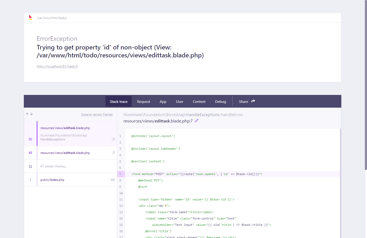The width and height of the screenshot is (367, 238).
Task: Click the Flare logo icon
Action: click(30, 18)
